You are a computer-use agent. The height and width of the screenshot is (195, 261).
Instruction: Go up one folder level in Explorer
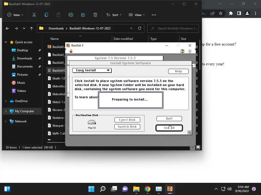click(x=31, y=28)
